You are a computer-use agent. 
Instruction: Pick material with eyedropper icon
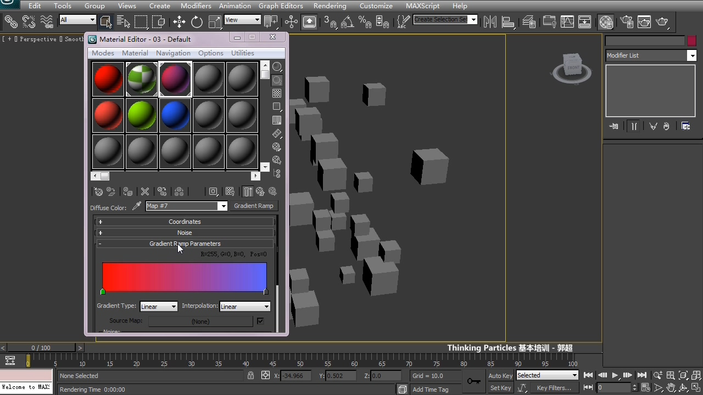[x=137, y=206]
